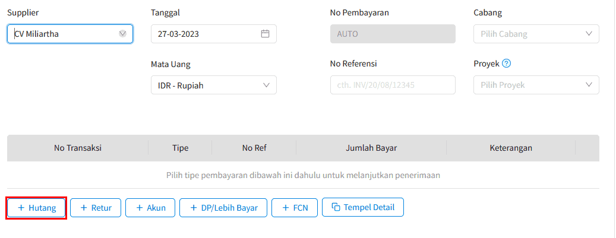Click the Proyek help question mark icon
Viewport: 616px width, 238px height.
tap(506, 64)
